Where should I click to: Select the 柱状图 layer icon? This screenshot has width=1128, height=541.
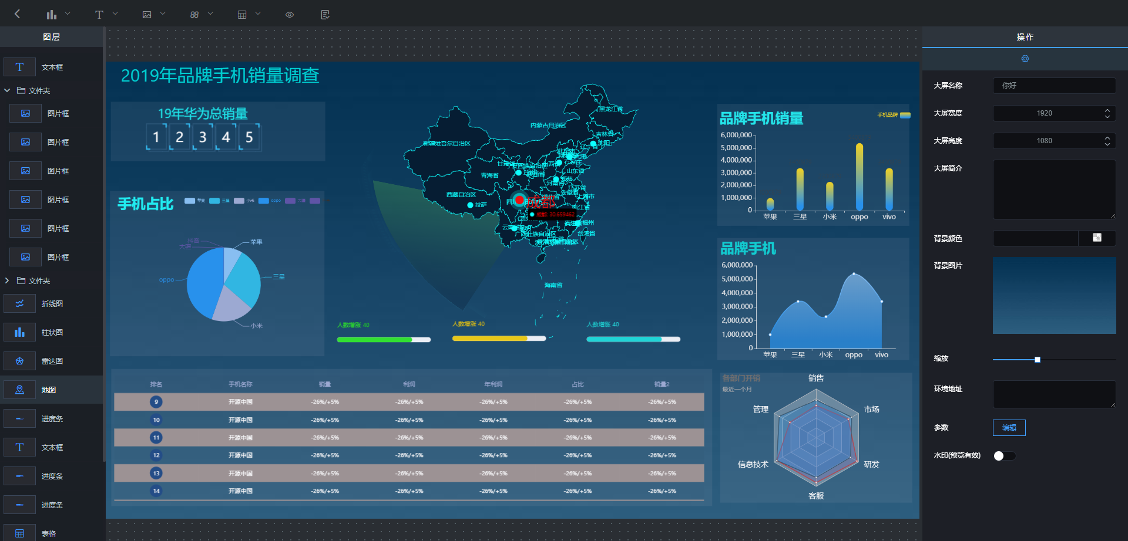(19, 333)
